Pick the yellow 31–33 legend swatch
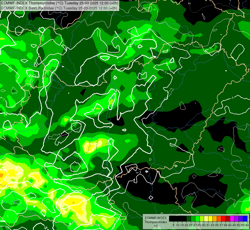Viewport: 250px width, 230px height. coord(210,218)
